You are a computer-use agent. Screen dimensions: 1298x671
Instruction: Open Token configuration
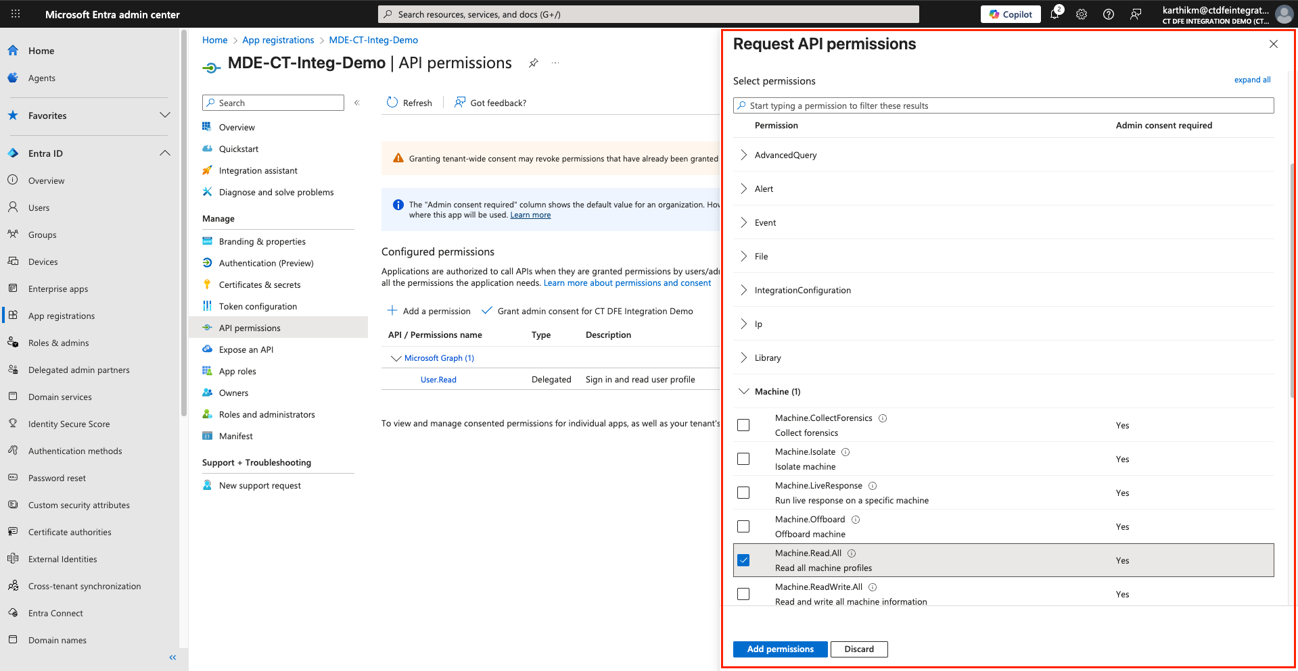point(256,305)
